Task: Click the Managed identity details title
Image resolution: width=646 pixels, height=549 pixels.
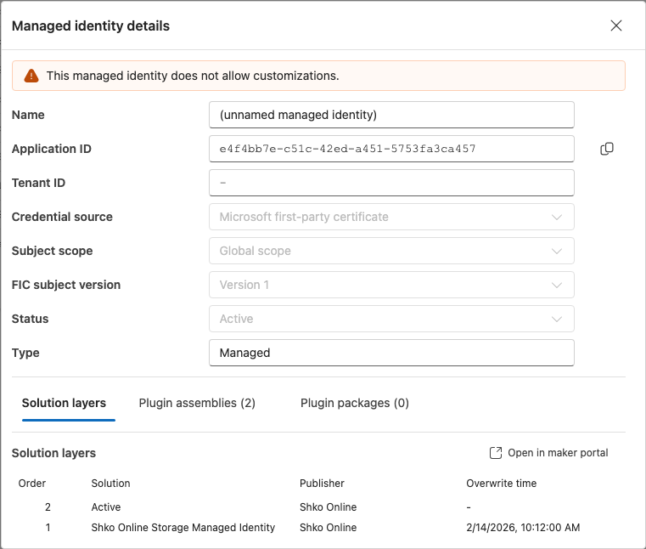Action: pyautogui.click(x=91, y=26)
